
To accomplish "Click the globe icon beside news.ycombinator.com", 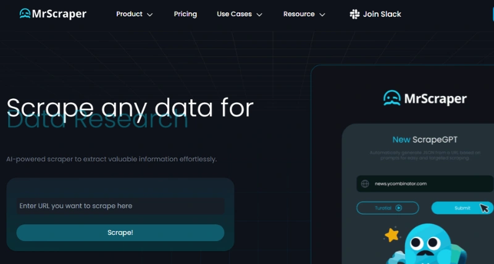I will [365, 184].
